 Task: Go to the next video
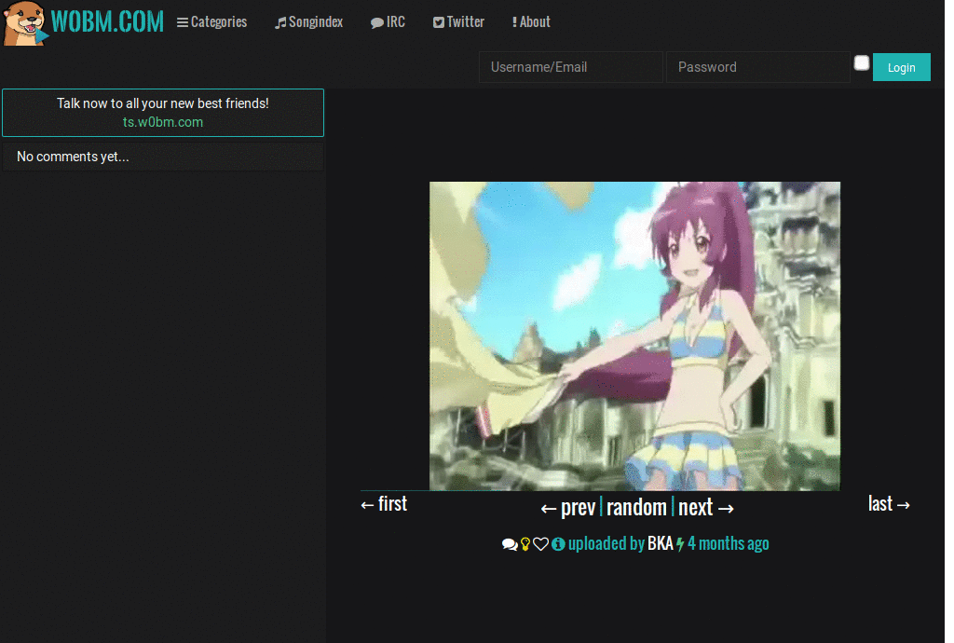[706, 507]
